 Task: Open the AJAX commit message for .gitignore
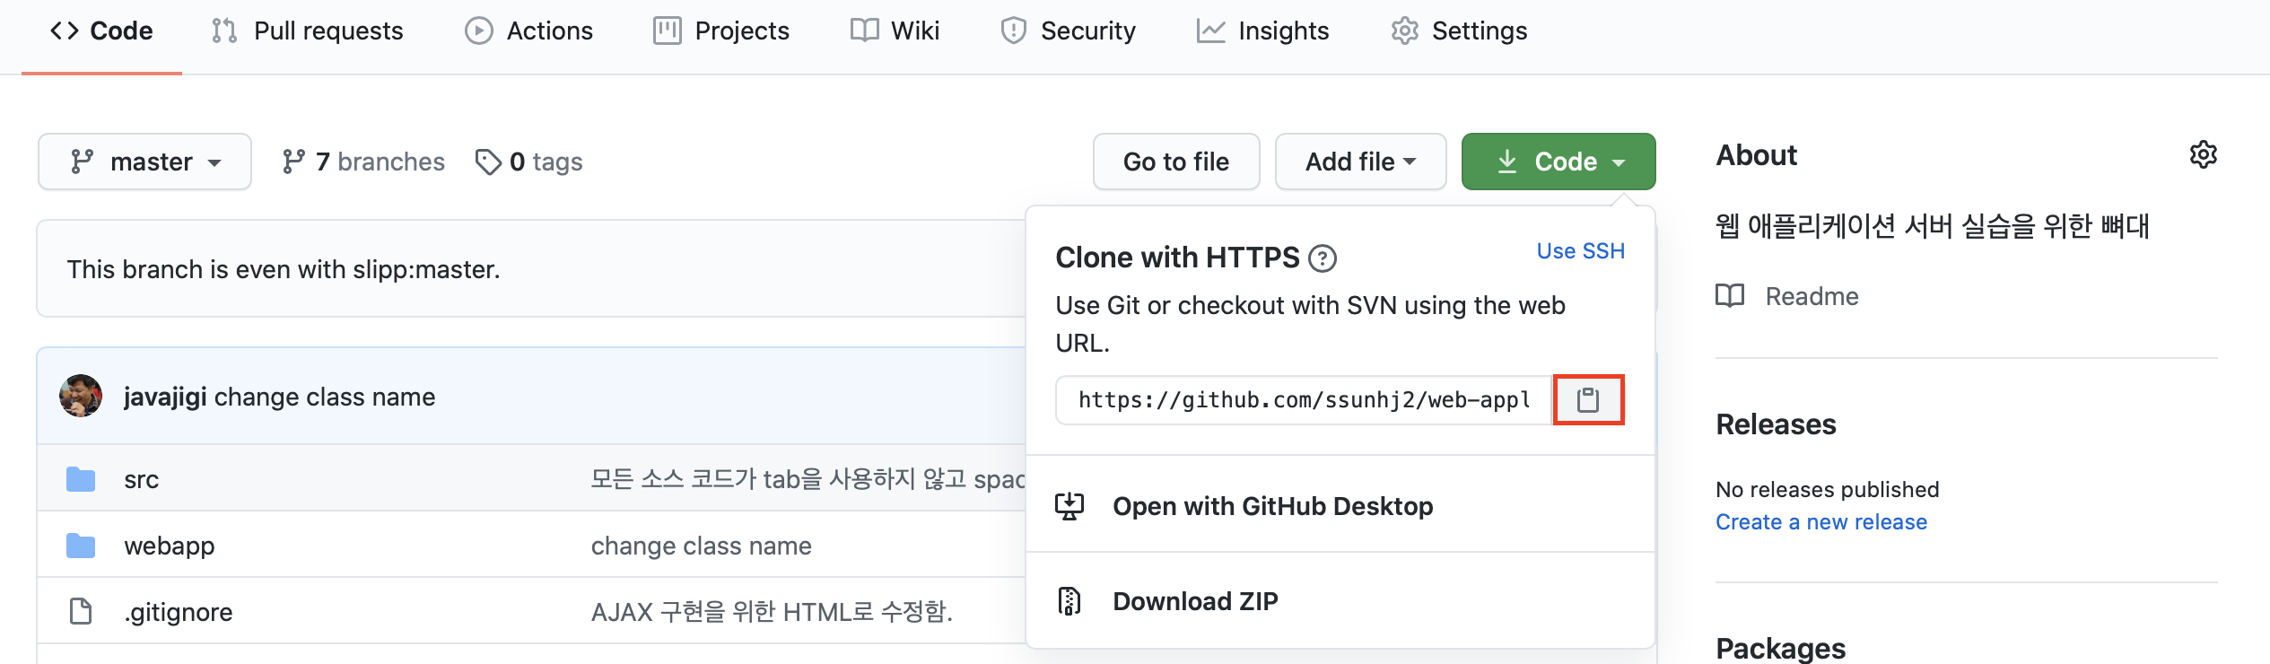[772, 612]
